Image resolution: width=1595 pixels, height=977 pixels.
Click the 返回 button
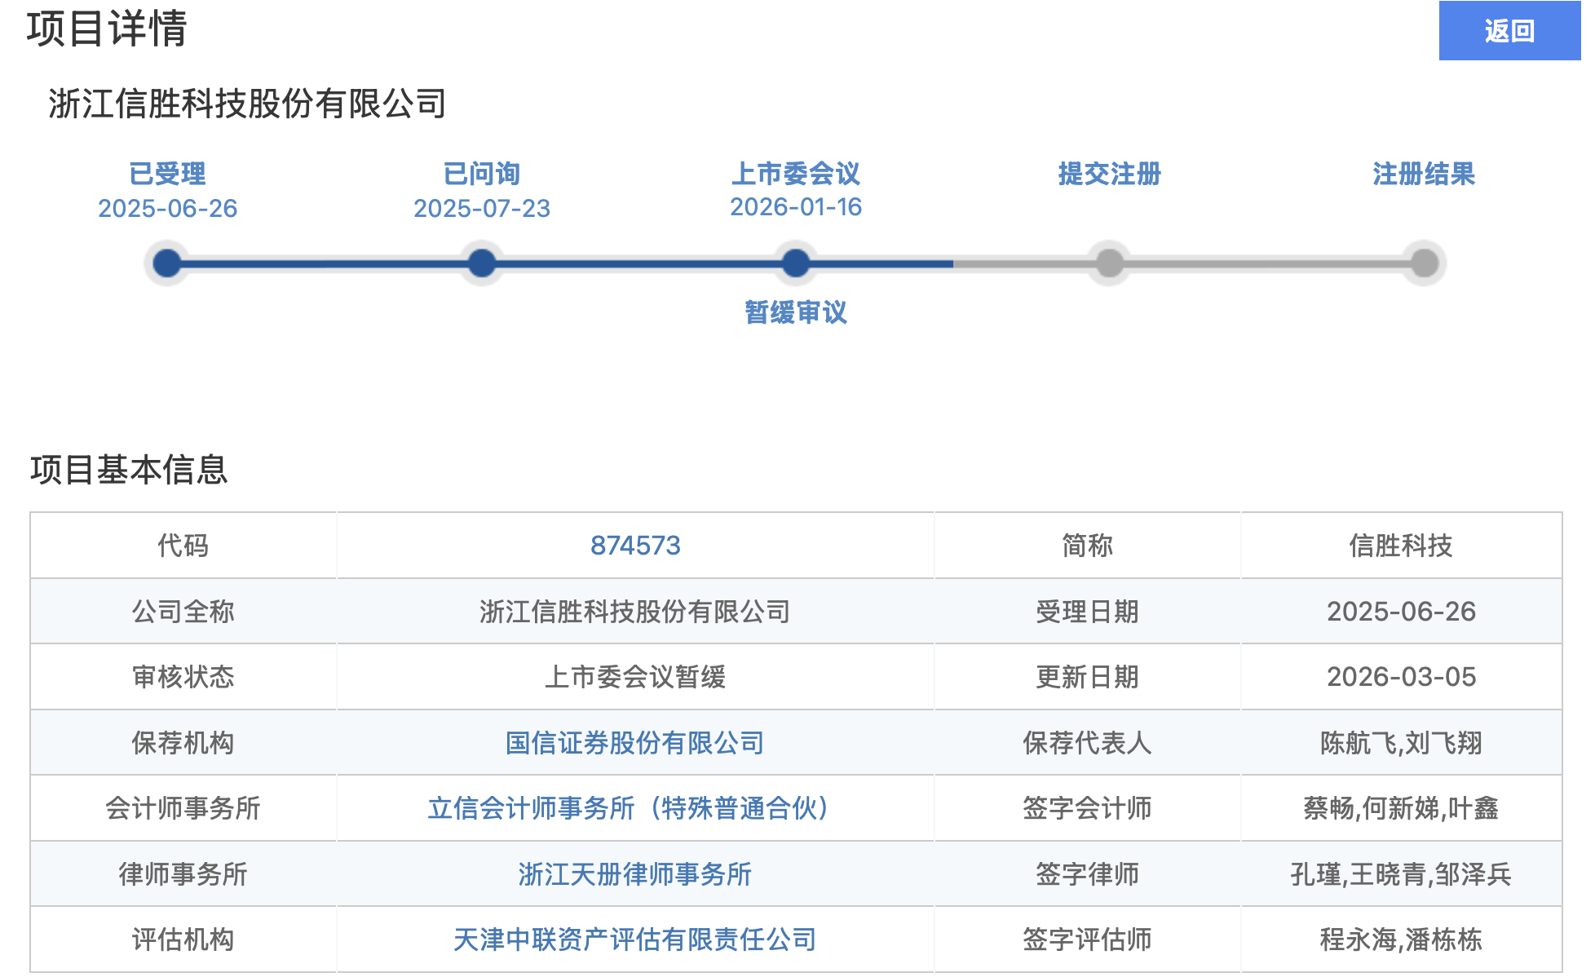tap(1509, 31)
